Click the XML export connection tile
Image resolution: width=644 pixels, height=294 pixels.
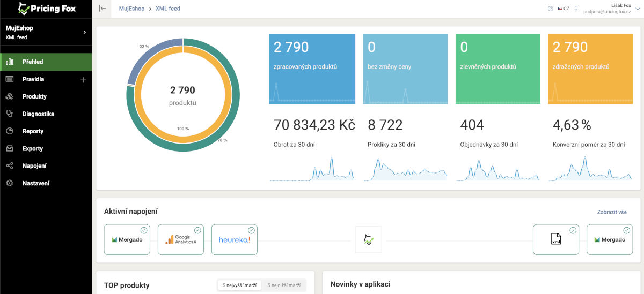(x=556, y=239)
